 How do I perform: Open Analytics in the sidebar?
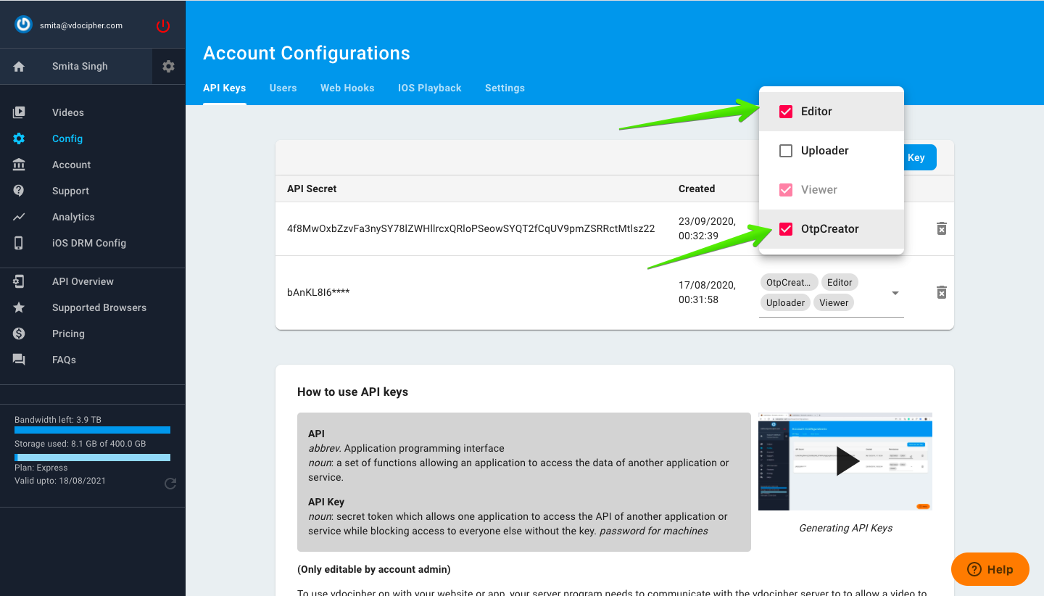[x=73, y=217]
